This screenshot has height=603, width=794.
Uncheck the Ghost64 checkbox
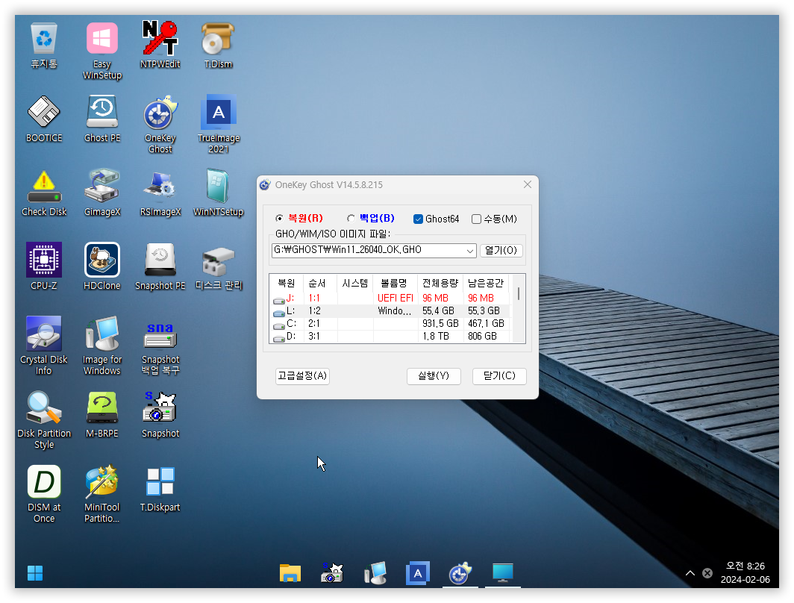click(418, 219)
